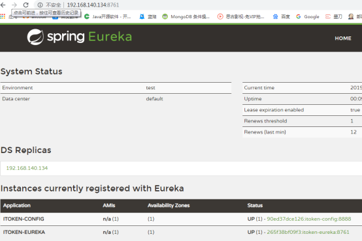
Task: Click the Instances currently registered heading
Action: (92, 188)
